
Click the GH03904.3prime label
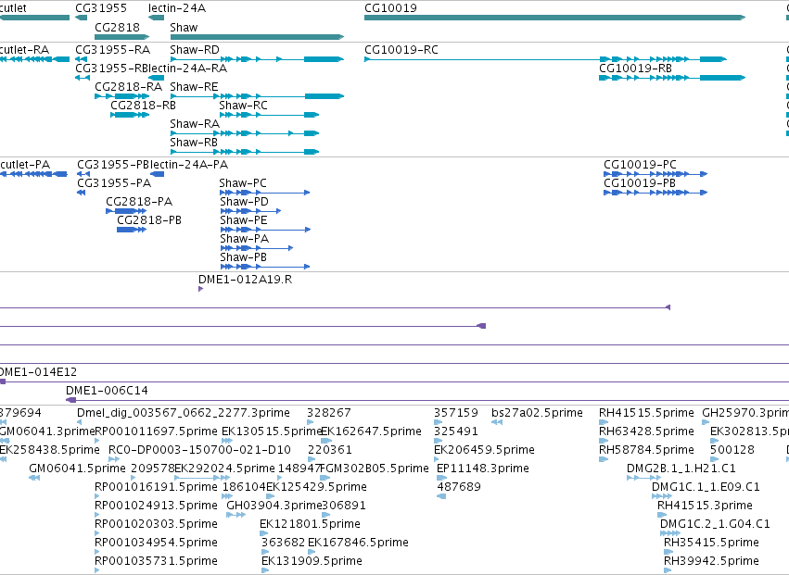(x=274, y=506)
